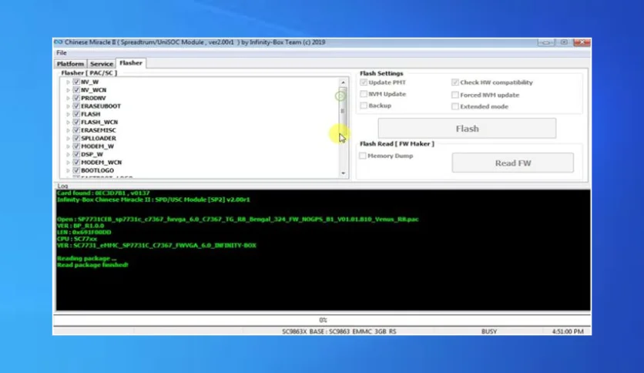Click the 0% progress bar
Viewport: 644px width, 373px height.
(x=323, y=320)
